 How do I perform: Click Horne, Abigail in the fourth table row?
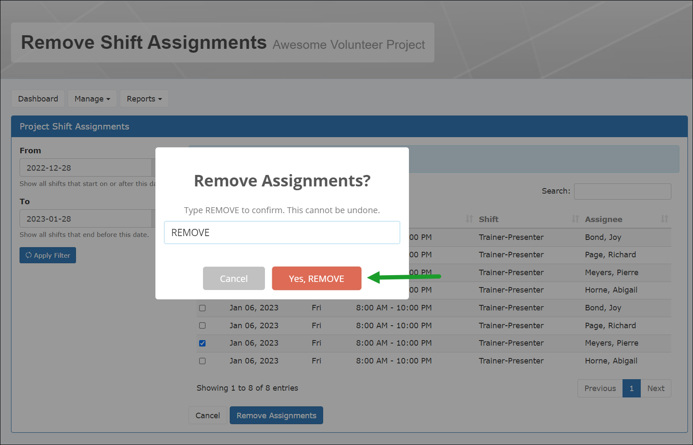click(x=611, y=290)
